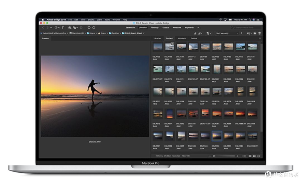The height and width of the screenshot is (181, 301).
Task: Delete item with trash icon
Action: pos(259,33)
